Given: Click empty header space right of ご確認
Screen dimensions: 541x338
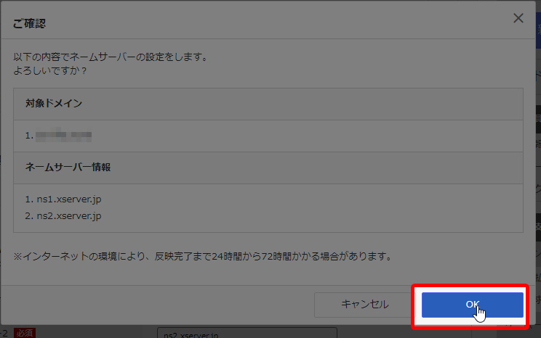Looking at the screenshot, I should point(278,20).
